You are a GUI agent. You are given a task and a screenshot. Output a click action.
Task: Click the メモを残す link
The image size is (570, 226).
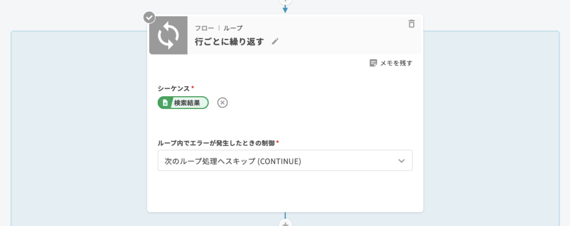(x=396, y=63)
